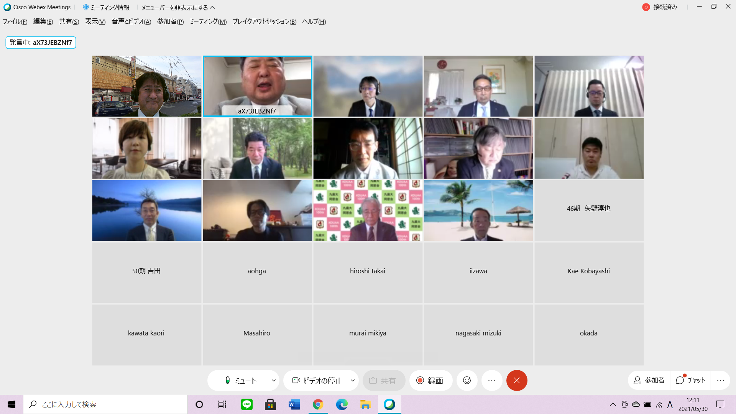Open Task View icon on taskbar
This screenshot has width=736, height=414.
point(222,404)
